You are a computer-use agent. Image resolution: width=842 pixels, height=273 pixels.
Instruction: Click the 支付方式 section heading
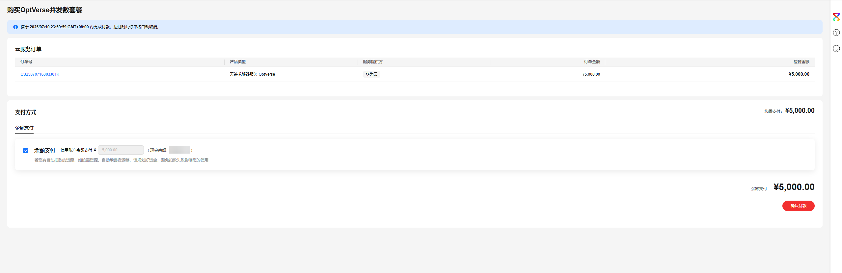tap(26, 112)
